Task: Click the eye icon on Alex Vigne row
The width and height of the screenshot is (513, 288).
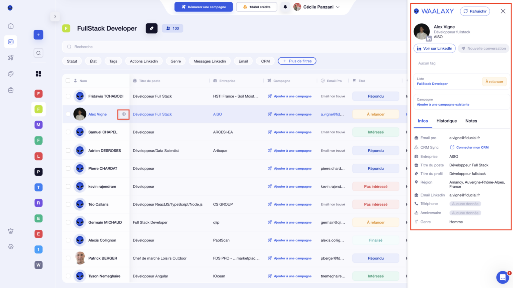Action: [x=124, y=114]
